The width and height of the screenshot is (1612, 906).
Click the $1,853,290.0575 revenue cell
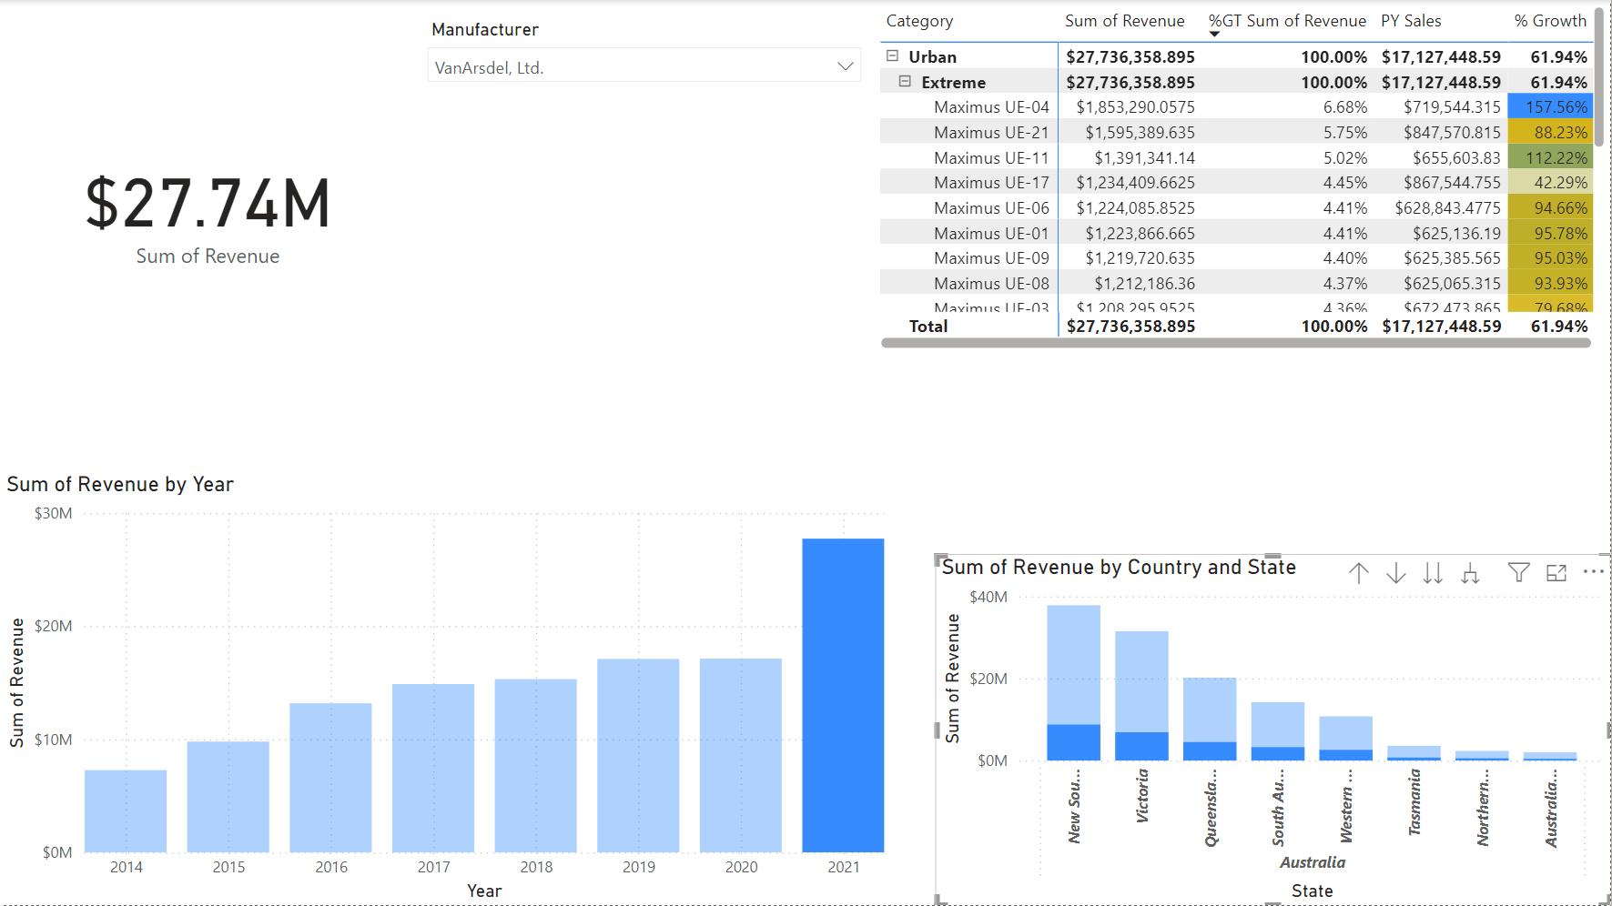pos(1135,107)
